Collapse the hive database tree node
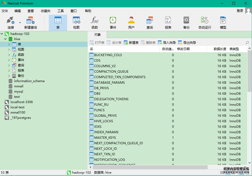The image size is (252, 176). click(x=6, y=39)
